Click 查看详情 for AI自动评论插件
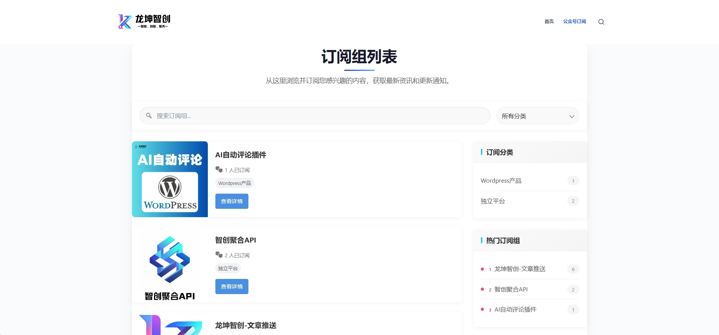 pos(232,201)
